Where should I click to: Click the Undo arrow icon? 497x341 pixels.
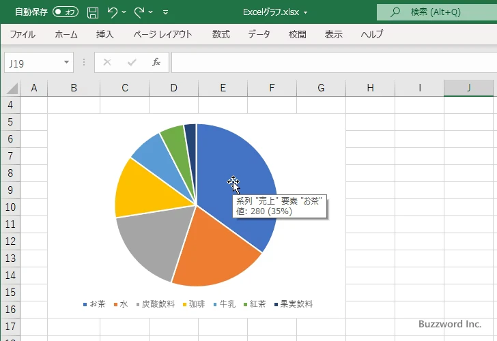click(112, 12)
